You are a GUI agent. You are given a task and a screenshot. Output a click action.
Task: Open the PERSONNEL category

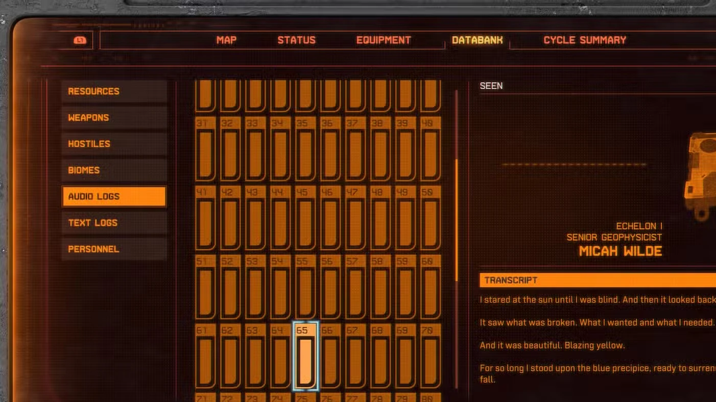[114, 249]
